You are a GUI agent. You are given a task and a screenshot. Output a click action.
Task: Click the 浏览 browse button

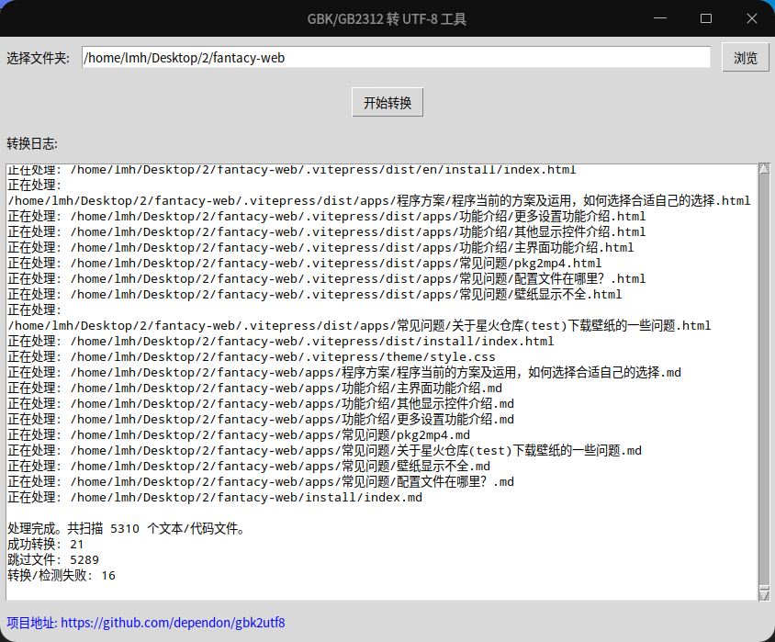[x=745, y=58]
